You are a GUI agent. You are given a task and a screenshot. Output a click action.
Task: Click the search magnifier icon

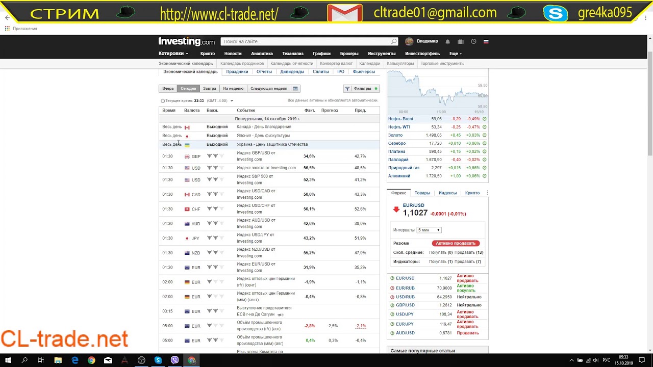(394, 41)
